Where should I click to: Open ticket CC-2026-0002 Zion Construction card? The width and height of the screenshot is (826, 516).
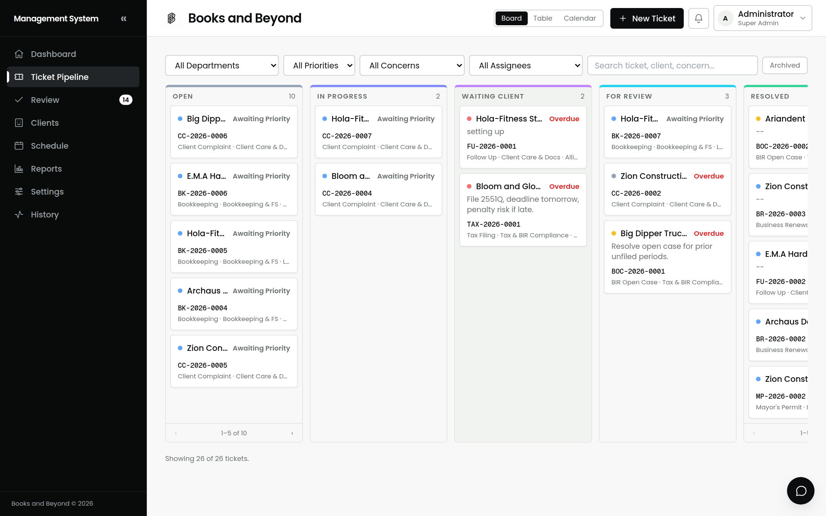[x=668, y=189]
